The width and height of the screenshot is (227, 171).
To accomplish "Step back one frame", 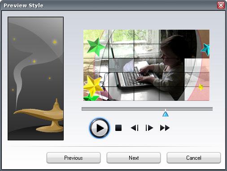I will click(135, 128).
